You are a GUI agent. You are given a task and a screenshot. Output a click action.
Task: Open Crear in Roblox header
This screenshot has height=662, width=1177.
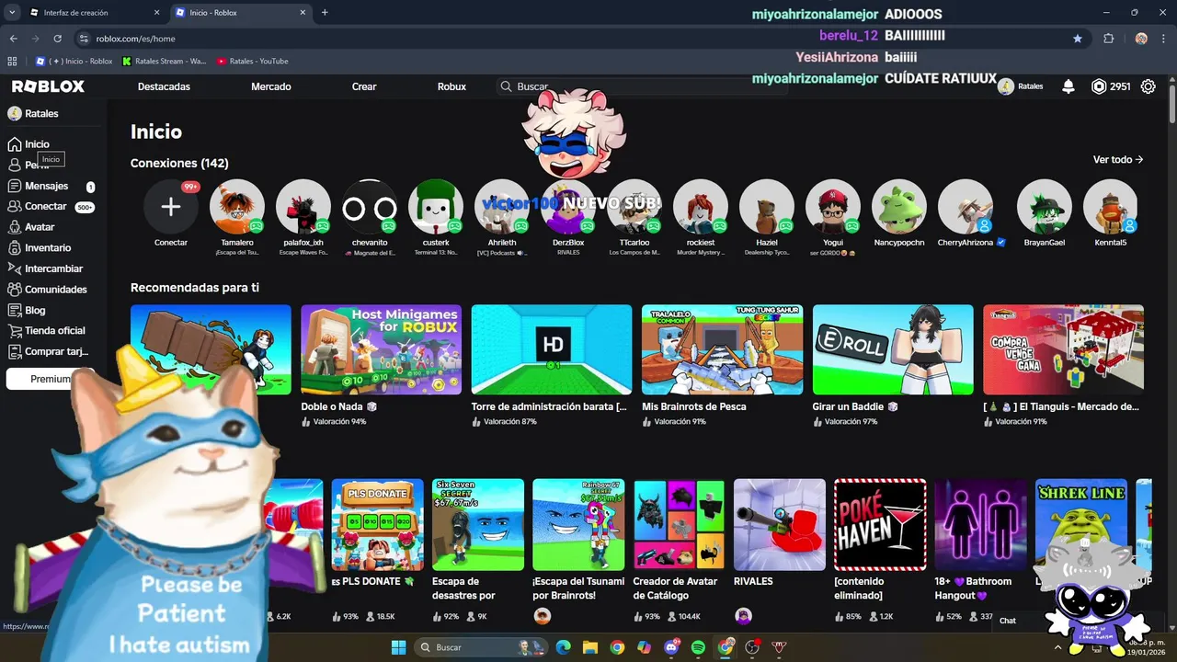coord(364,86)
